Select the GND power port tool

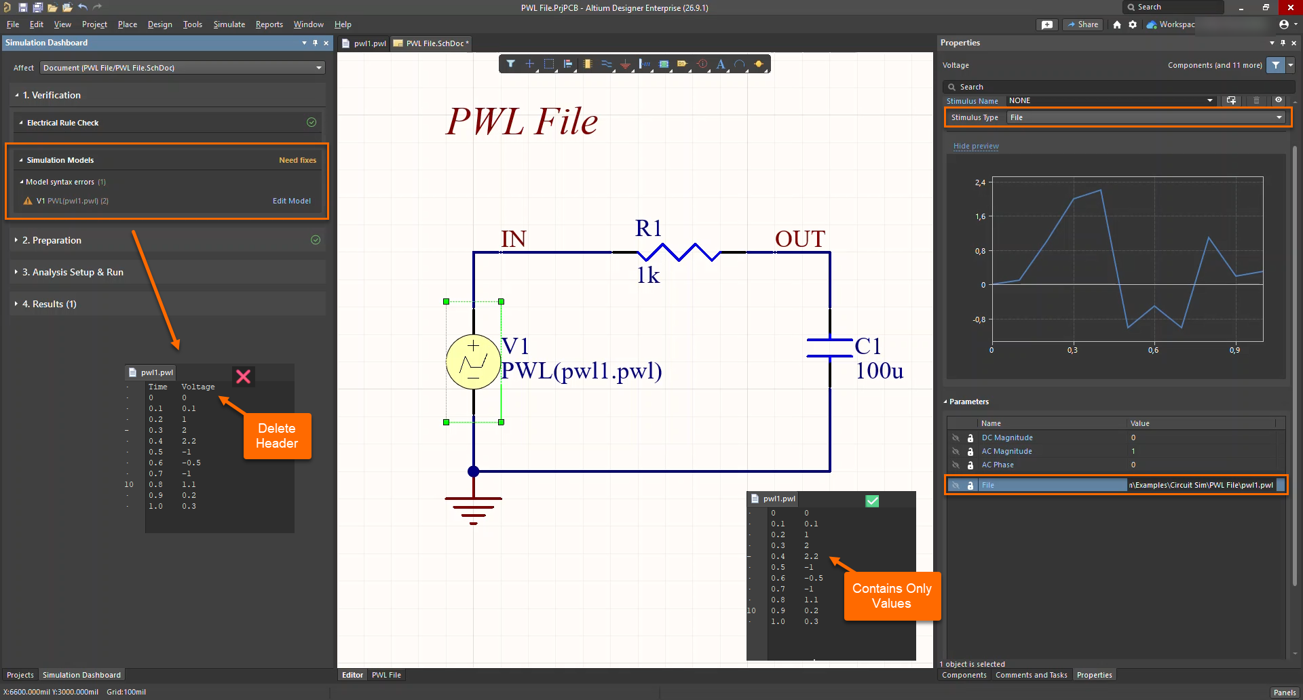click(626, 64)
